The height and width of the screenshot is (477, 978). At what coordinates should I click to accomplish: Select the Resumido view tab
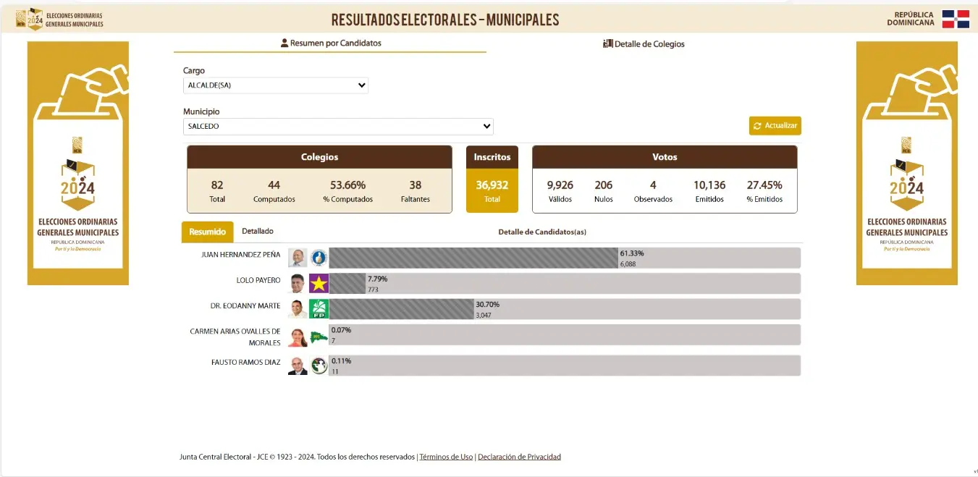click(207, 232)
